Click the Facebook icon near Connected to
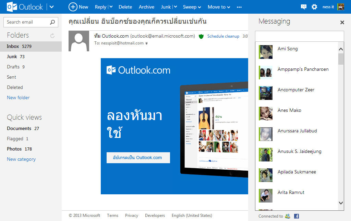This screenshot has height=221, width=351. pyautogui.click(x=296, y=216)
